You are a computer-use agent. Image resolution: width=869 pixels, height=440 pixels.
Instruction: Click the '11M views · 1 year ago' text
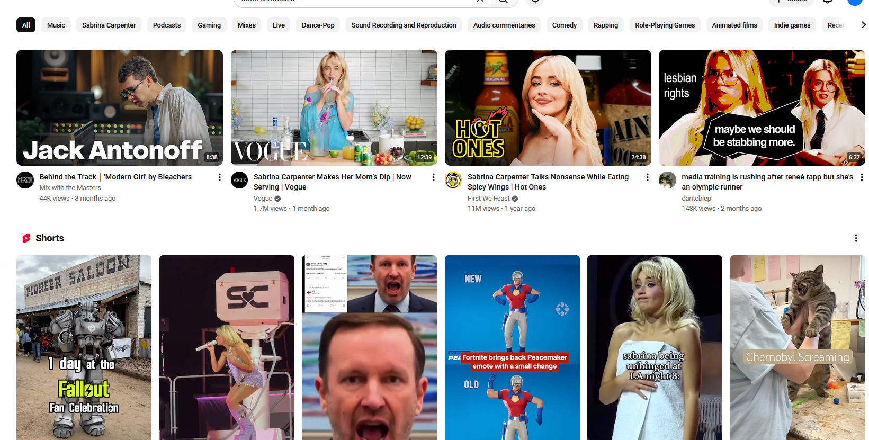(x=501, y=209)
